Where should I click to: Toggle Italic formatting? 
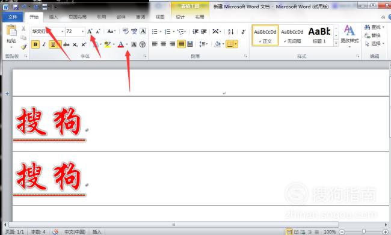coord(44,44)
